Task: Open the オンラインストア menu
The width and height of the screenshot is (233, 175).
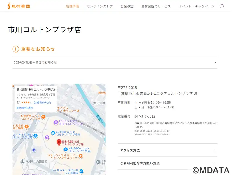Action: point(100,6)
